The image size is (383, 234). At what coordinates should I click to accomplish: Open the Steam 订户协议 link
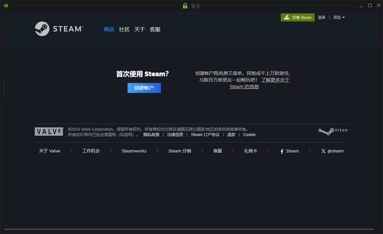pos(205,135)
